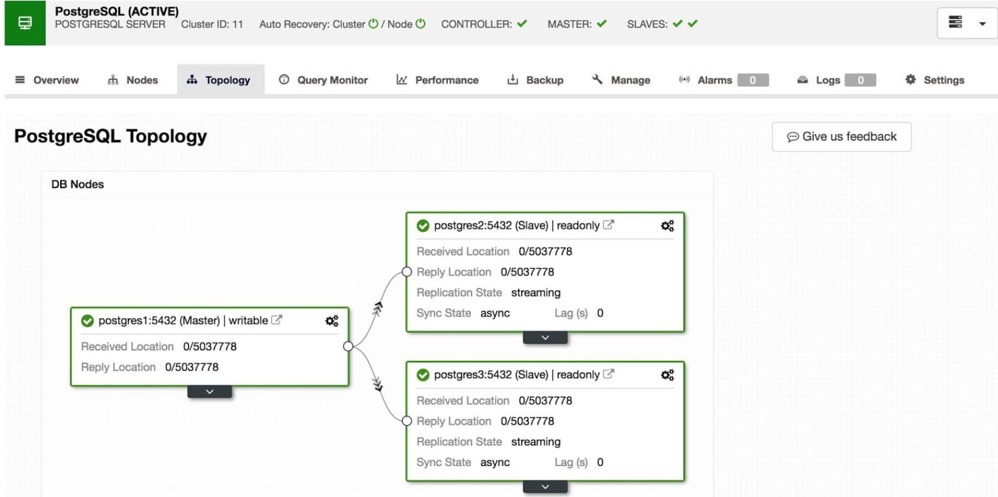The height and width of the screenshot is (497, 998).
Task: Open postgres1 master node gear menu
Action: (x=332, y=321)
